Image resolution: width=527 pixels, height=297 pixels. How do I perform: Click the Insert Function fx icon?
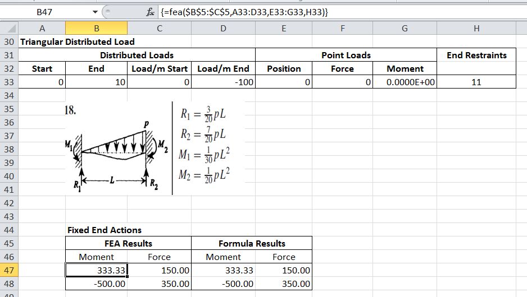(x=135, y=12)
